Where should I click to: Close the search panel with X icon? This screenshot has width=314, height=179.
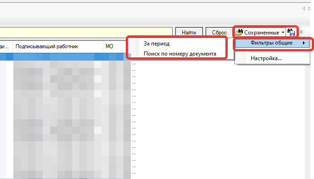(301, 32)
